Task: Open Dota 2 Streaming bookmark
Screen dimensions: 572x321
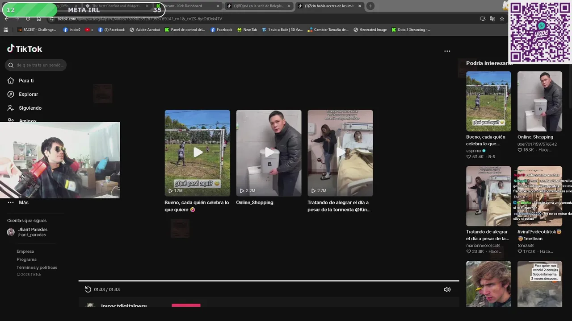Action: tap(411, 30)
